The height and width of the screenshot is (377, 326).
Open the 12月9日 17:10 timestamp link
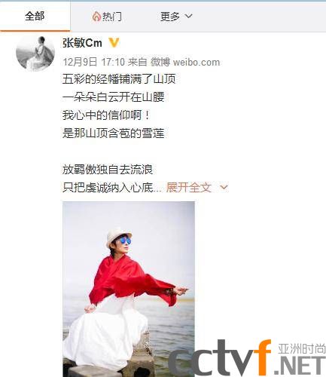tap(93, 62)
